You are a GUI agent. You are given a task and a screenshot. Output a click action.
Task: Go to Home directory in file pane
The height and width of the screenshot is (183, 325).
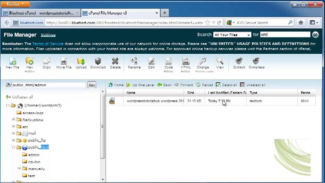116,85
